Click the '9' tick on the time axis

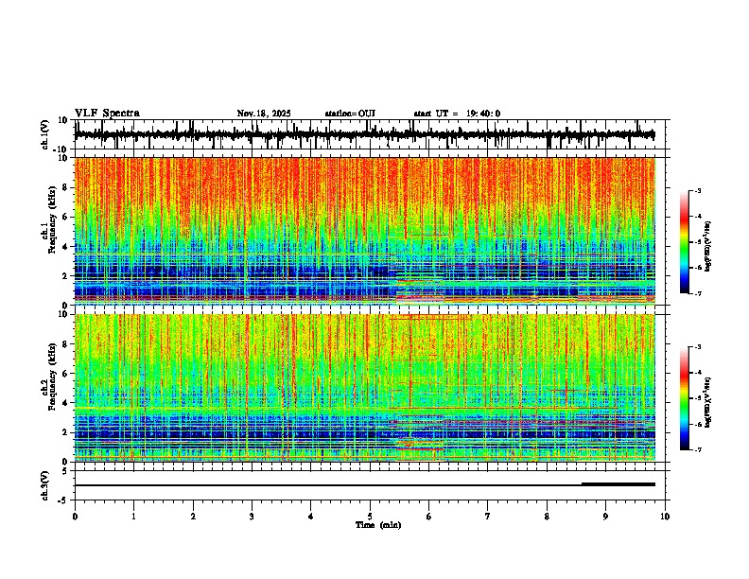[x=605, y=517]
